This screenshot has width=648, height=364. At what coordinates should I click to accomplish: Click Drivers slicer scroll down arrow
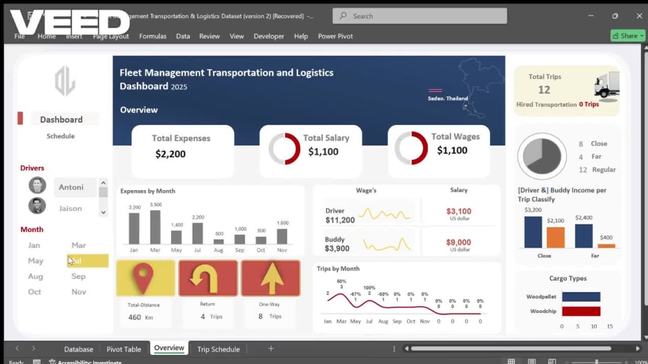103,212
